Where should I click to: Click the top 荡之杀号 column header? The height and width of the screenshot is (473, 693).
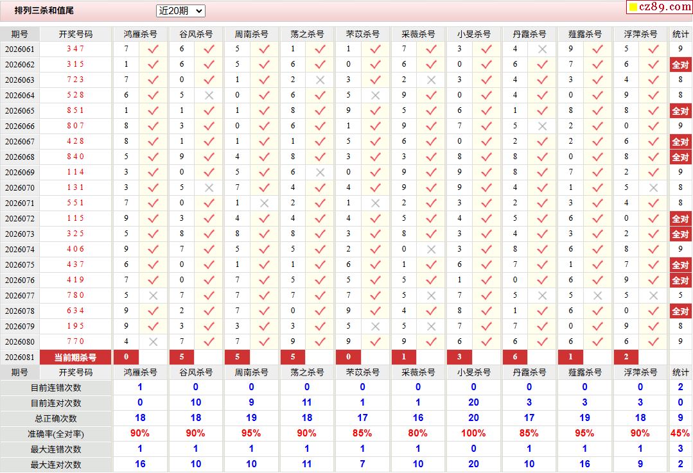point(307,34)
